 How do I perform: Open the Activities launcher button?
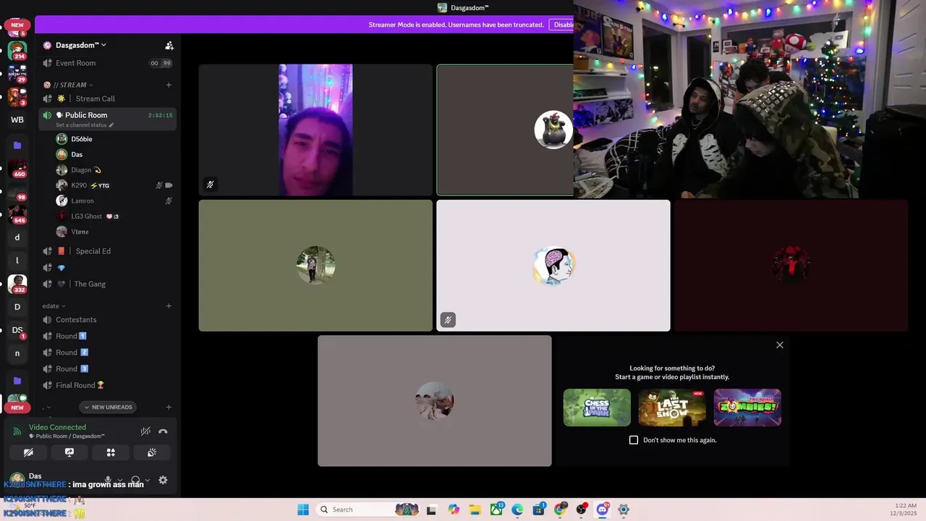pyautogui.click(x=111, y=452)
